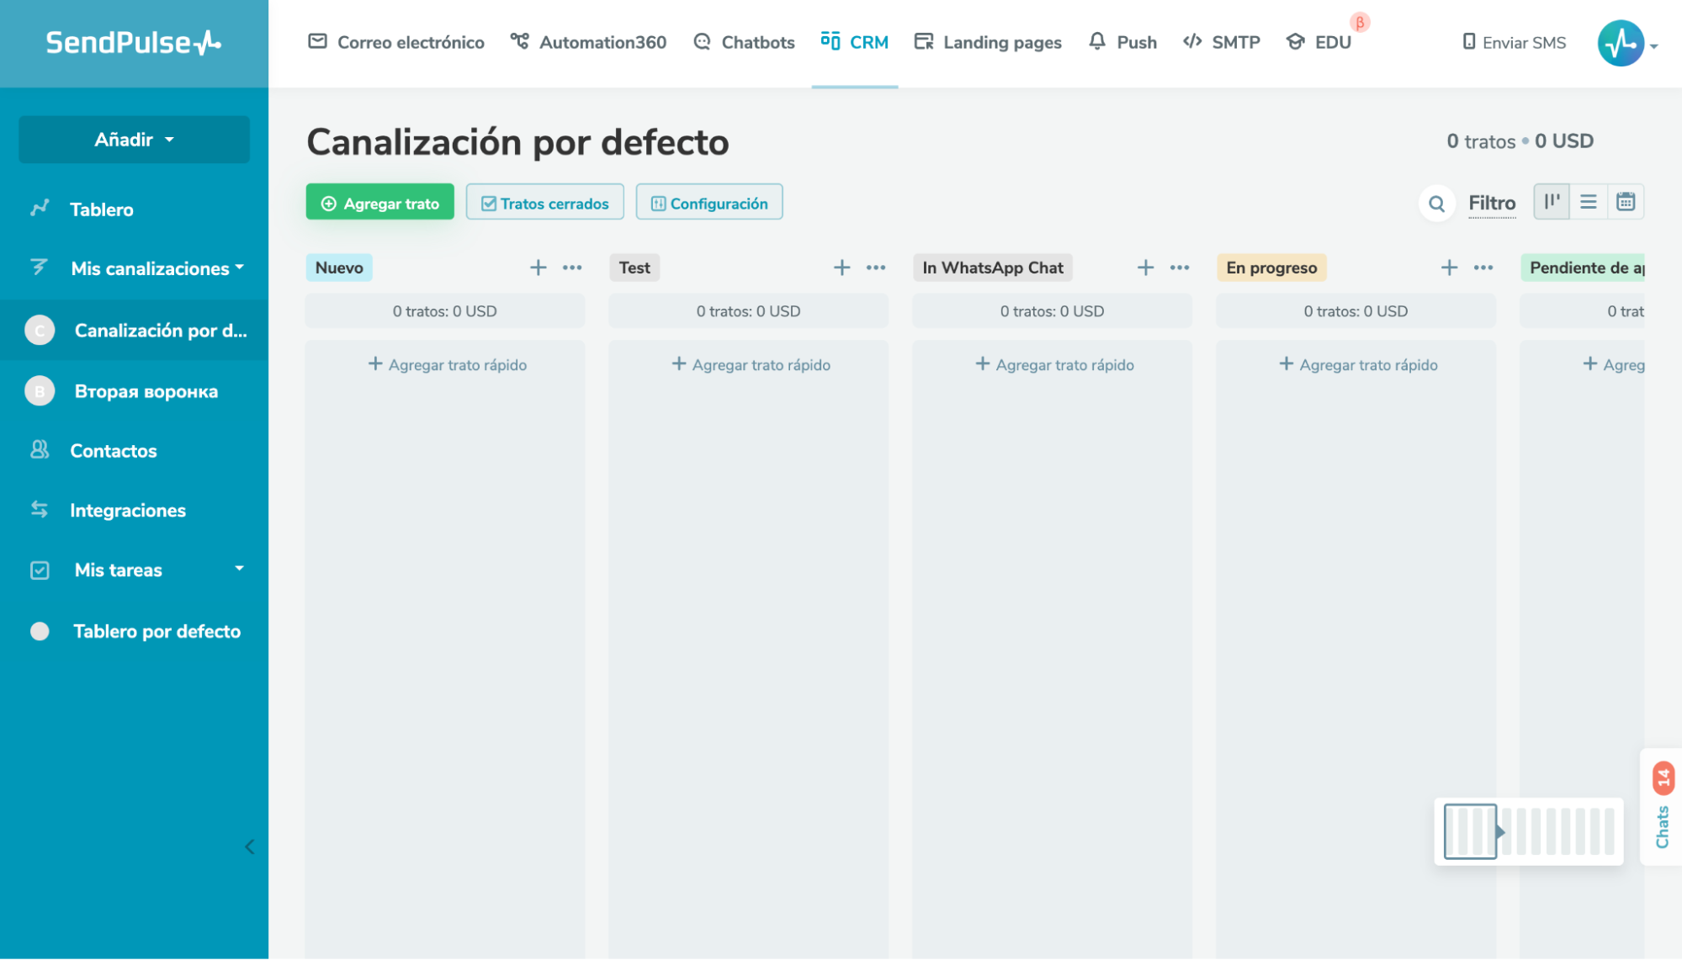
Task: Add a deal with Nuevo column plus icon
Action: tap(539, 268)
